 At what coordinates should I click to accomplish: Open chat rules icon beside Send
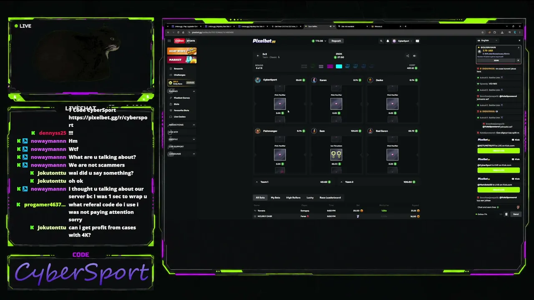506,214
